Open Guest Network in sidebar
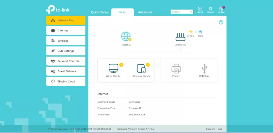This screenshot has height=133, width=273. pos(66,71)
